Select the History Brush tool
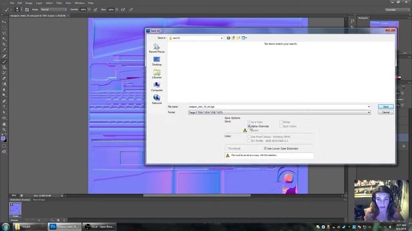 tap(4, 73)
